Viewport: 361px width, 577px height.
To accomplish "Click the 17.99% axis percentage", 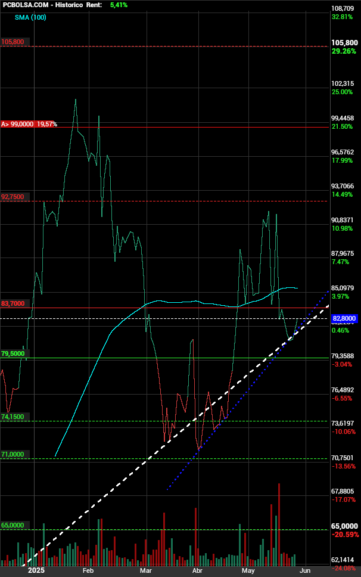I will click(x=343, y=160).
